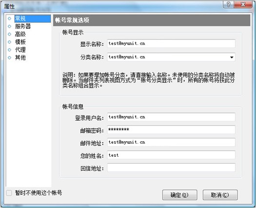
Task: Enable 暂时不使用这个帐号 checkbox
Action: (9, 193)
